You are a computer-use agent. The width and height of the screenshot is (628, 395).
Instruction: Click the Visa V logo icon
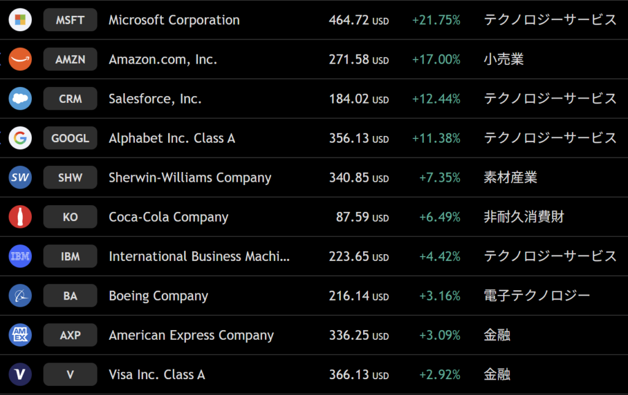coord(20,374)
